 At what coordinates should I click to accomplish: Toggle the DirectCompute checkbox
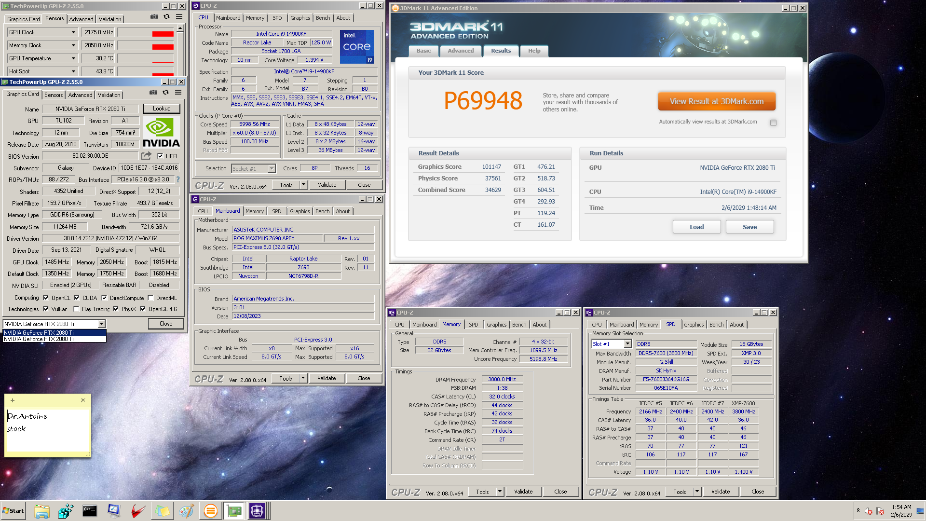(104, 298)
